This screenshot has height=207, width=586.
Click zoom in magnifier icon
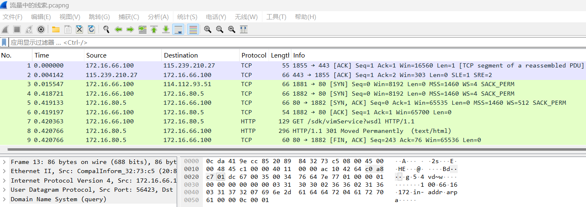click(x=207, y=29)
